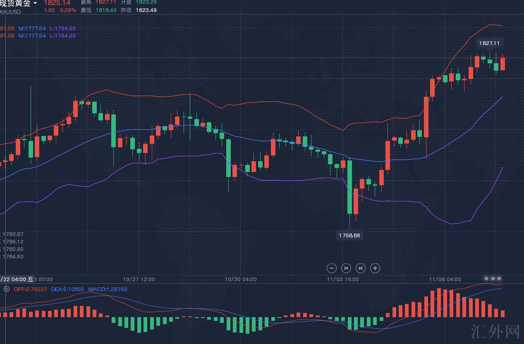The height and width of the screenshot is (344, 524).
Task: Click the 现货黄金 instrument title
Action: tap(15, 3)
